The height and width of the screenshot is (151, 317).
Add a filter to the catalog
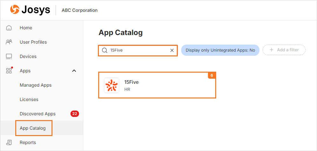pos(284,50)
